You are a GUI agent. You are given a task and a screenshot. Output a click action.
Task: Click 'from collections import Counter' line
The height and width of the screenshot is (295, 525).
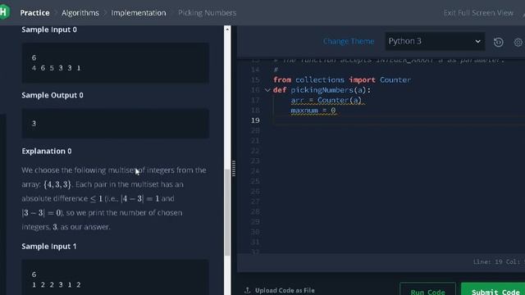pos(342,80)
